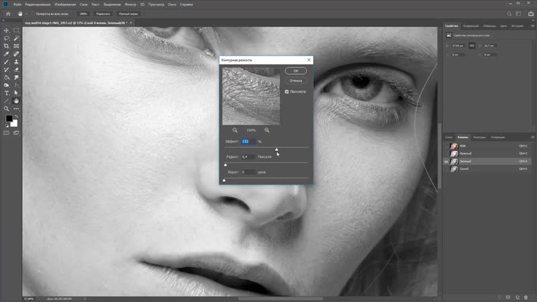Select the Zoom tool in toolbar
Image resolution: width=537 pixels, height=302 pixels.
click(x=7, y=108)
